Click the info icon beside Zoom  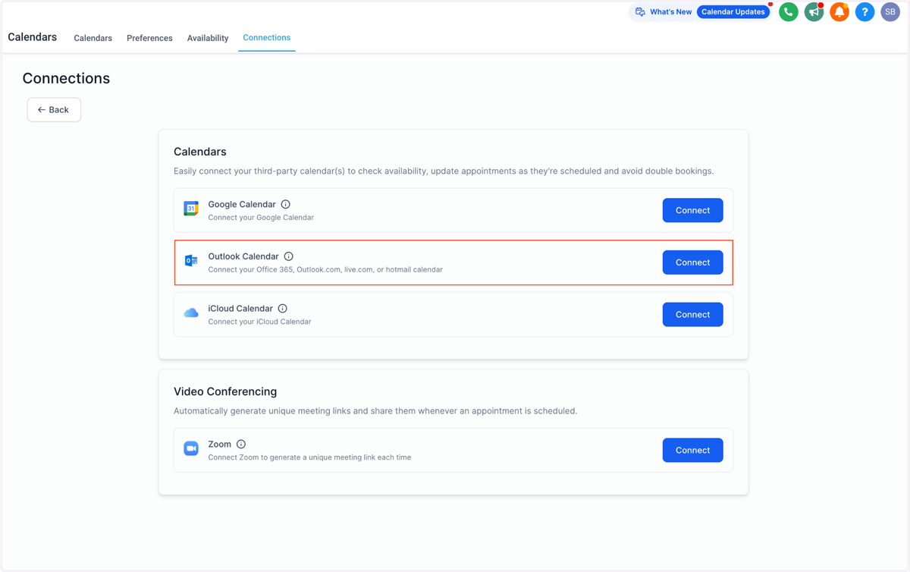tap(241, 445)
